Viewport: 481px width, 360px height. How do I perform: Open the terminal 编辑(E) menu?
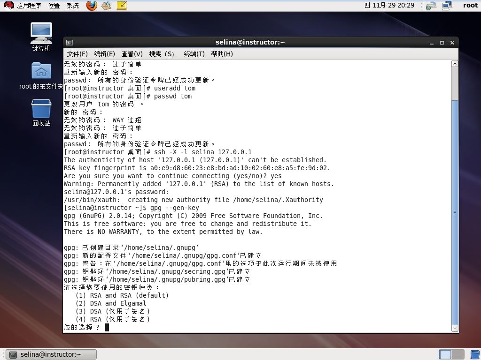point(104,54)
